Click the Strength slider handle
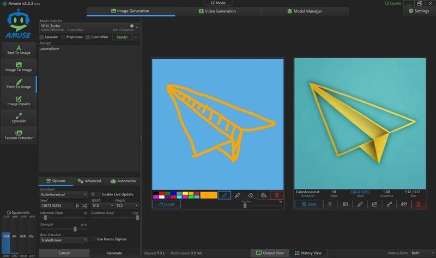This screenshot has width=436, height=258. click(x=75, y=229)
